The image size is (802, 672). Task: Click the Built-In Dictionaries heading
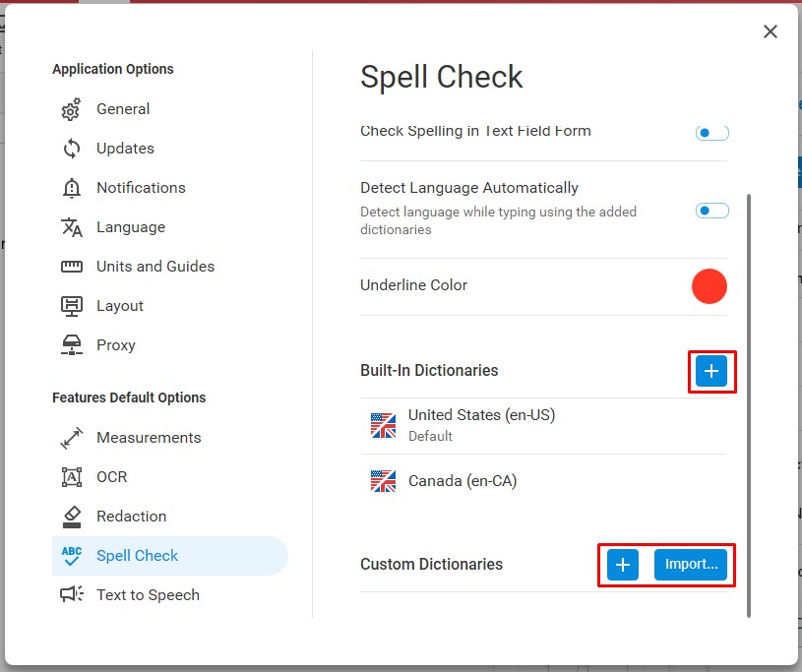pos(429,371)
